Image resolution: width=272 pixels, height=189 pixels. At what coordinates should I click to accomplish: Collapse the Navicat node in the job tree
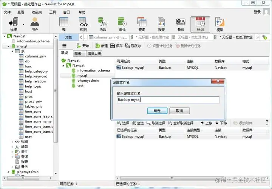tap(63, 66)
